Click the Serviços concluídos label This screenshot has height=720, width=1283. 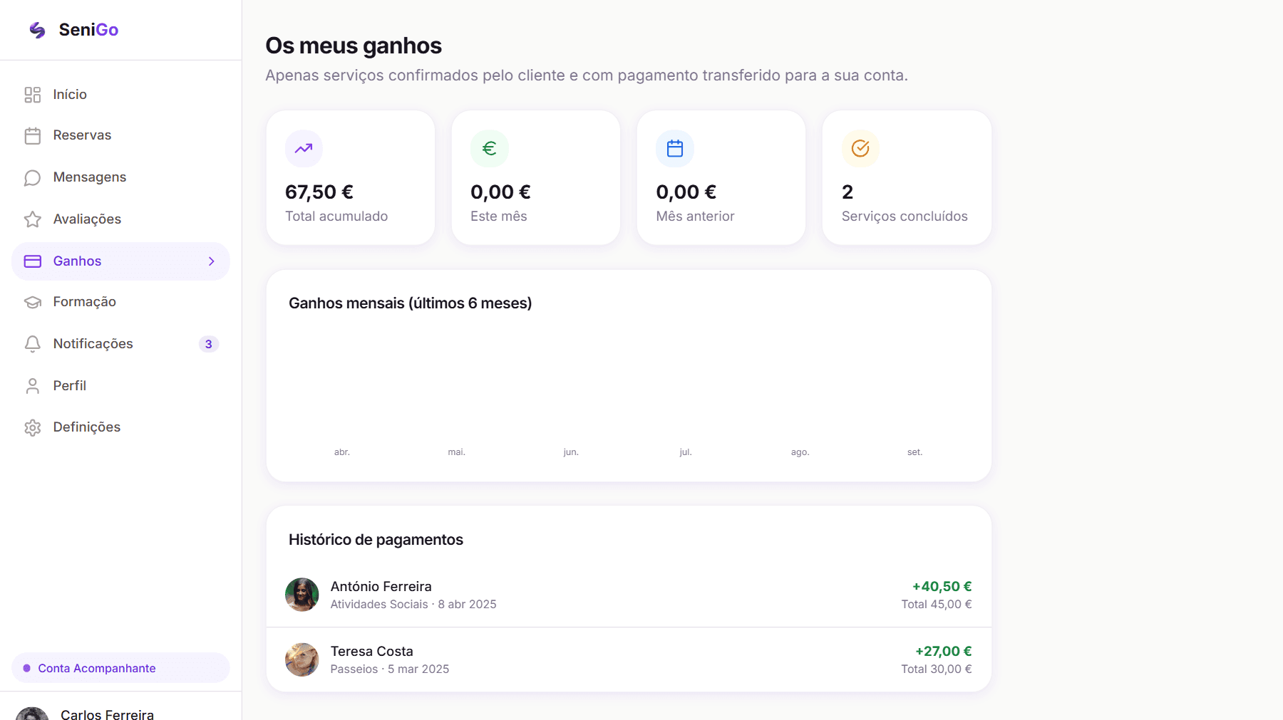coord(905,216)
